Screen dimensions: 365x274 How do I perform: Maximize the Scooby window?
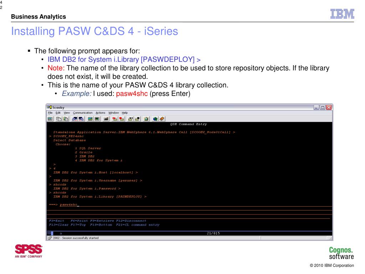(x=322, y=107)
